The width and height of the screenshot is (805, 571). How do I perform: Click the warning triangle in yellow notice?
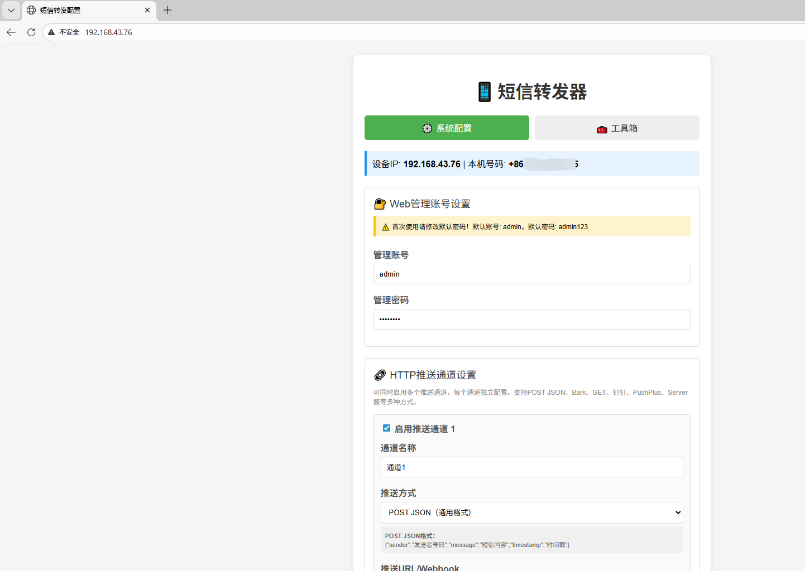coord(385,227)
